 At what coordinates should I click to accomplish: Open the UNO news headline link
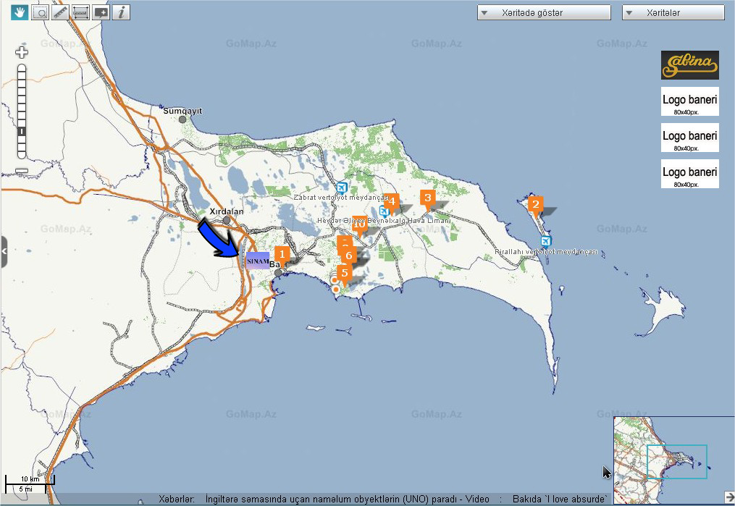point(348,499)
